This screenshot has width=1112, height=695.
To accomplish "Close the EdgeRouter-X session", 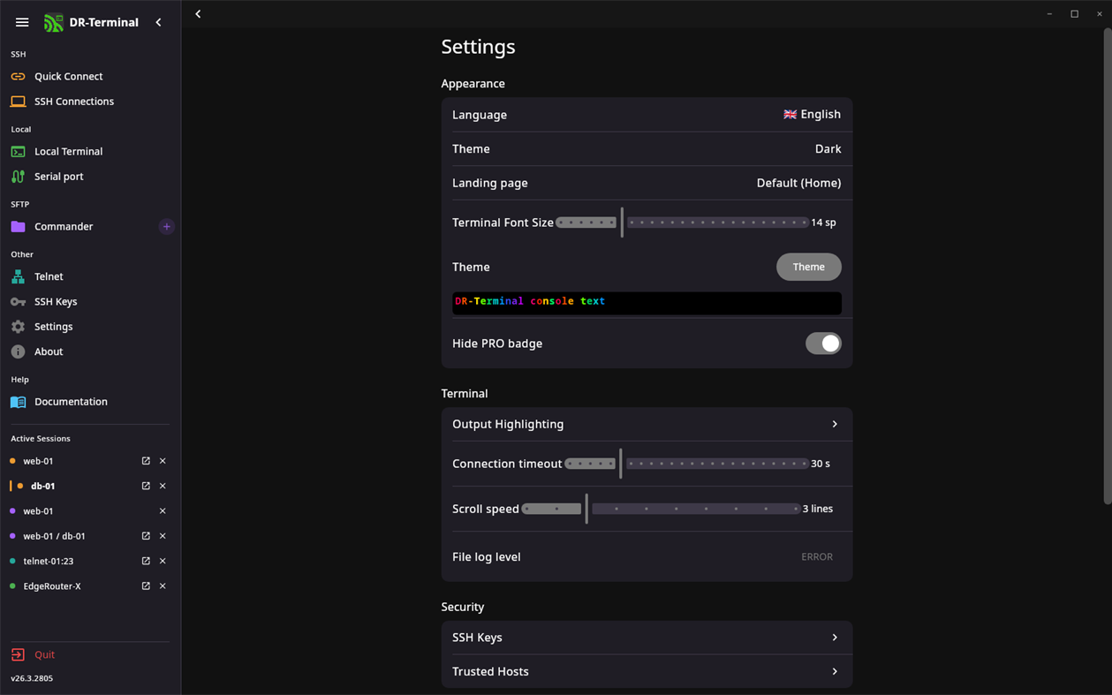I will (x=163, y=586).
